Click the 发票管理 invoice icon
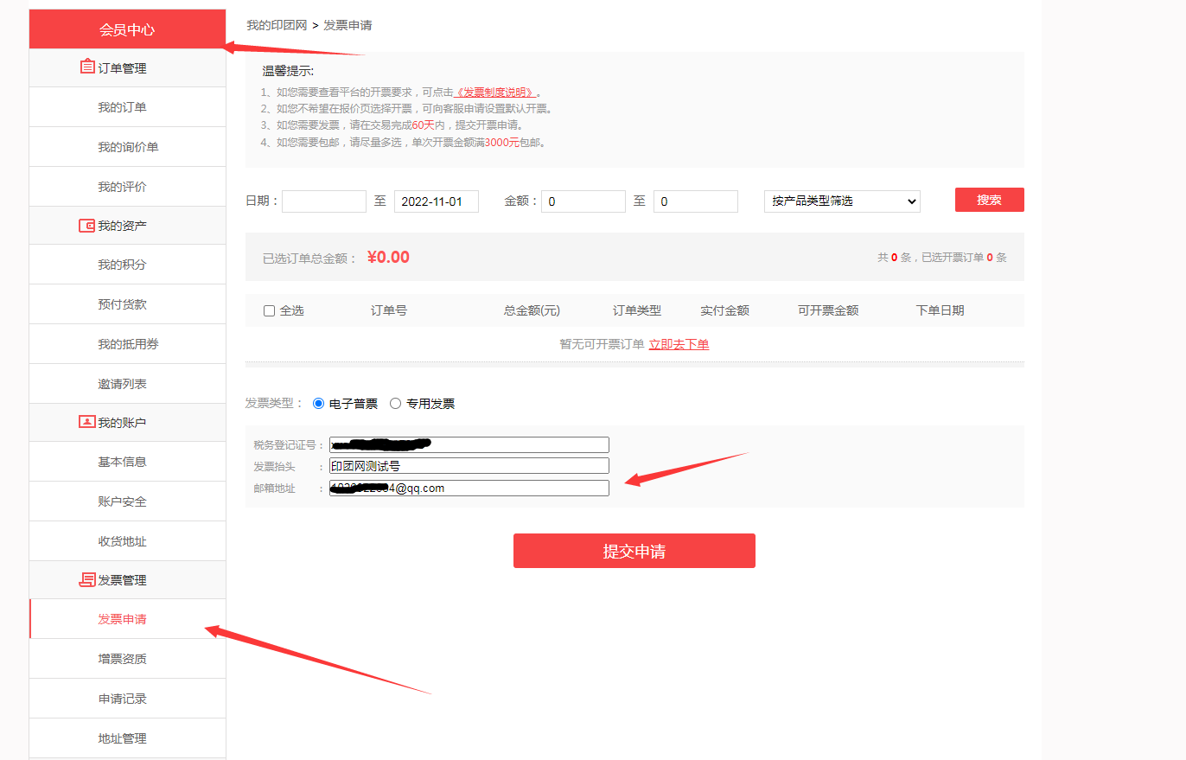Screen dimensions: 1186x760 pos(86,580)
